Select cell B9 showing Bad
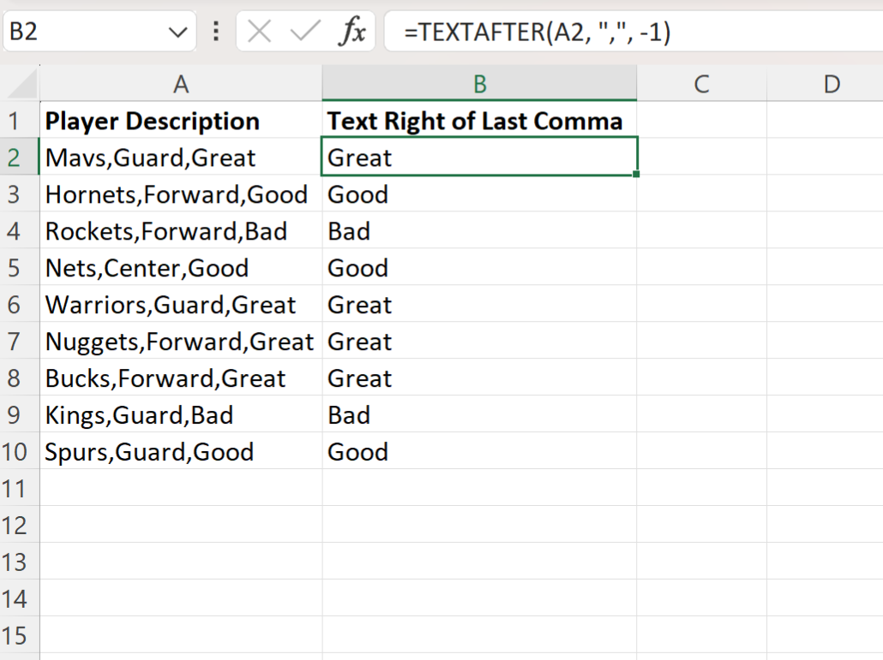Screen dimensions: 883x660 click(479, 414)
